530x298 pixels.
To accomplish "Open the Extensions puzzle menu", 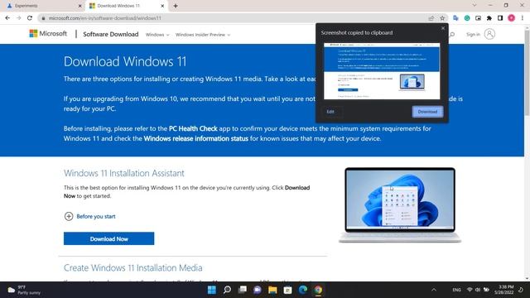I will coord(489,18).
